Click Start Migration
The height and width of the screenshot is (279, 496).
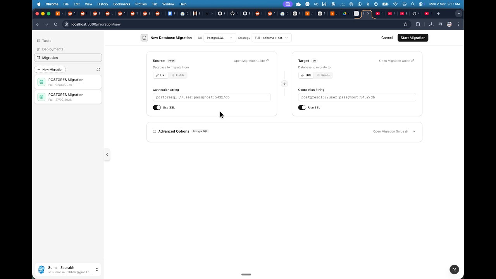pyautogui.click(x=413, y=38)
